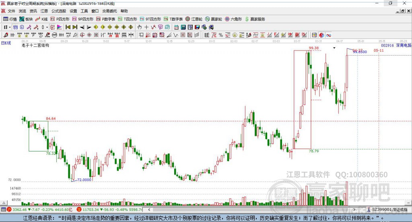Click the infinity loop icon
Screen dimensions: 412x222
coord(328,35)
